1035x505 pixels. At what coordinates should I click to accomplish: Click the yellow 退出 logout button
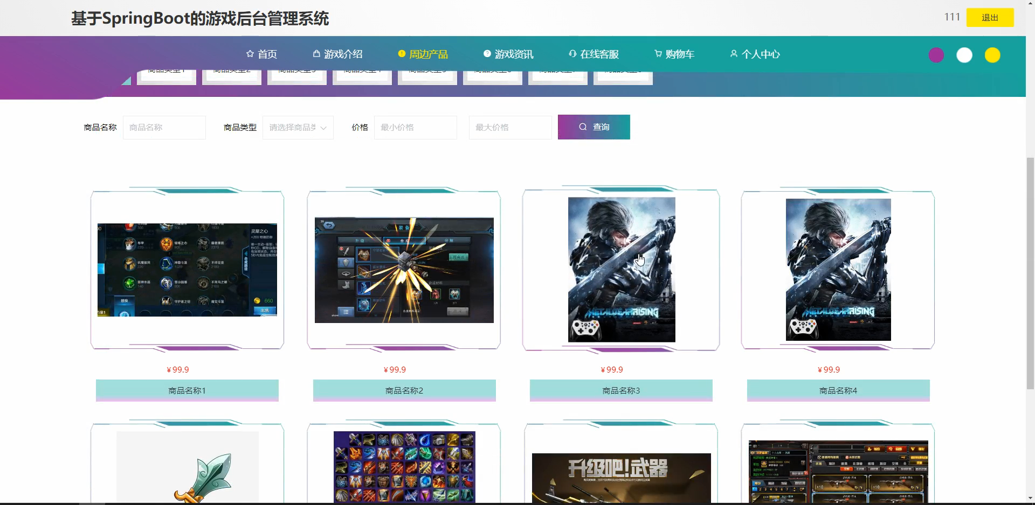click(x=990, y=17)
